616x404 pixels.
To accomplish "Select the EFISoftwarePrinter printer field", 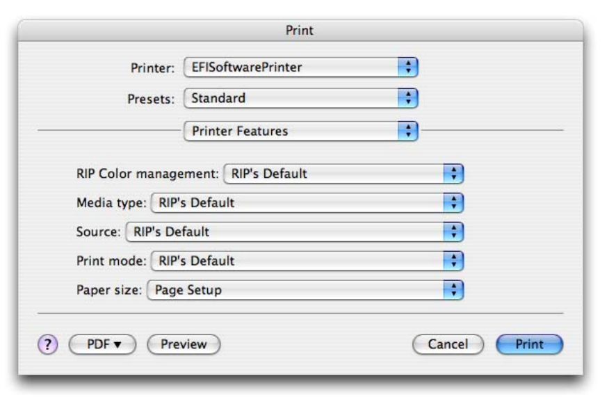I will pos(291,68).
